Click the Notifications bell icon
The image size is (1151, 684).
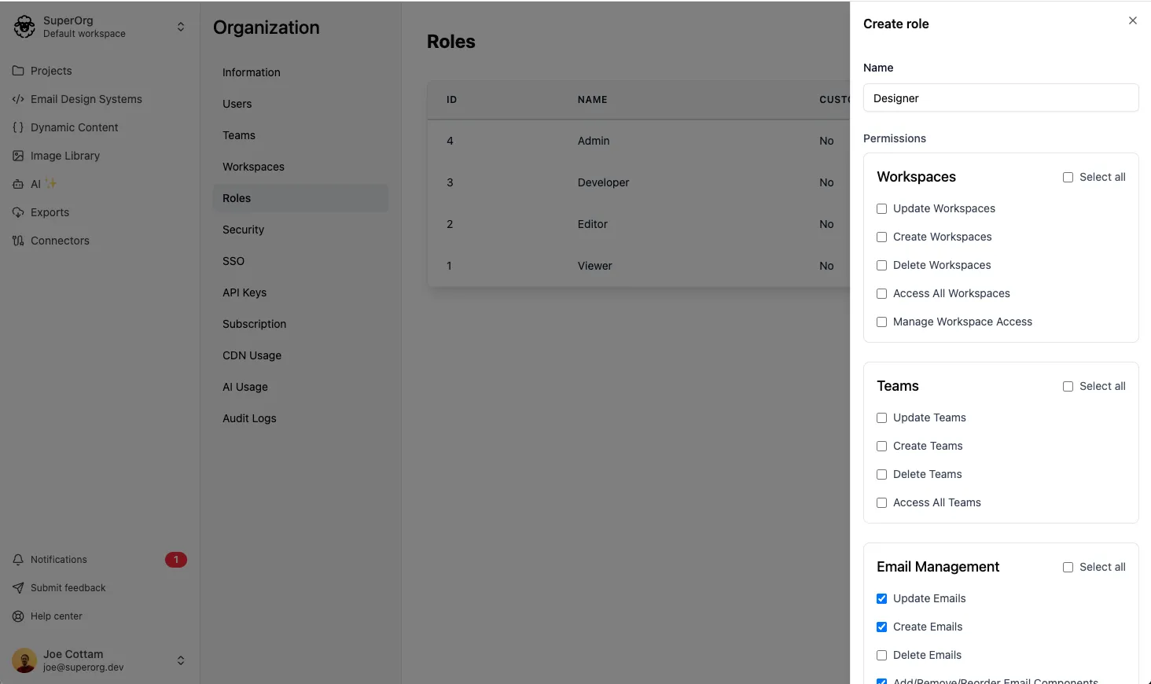pos(18,560)
